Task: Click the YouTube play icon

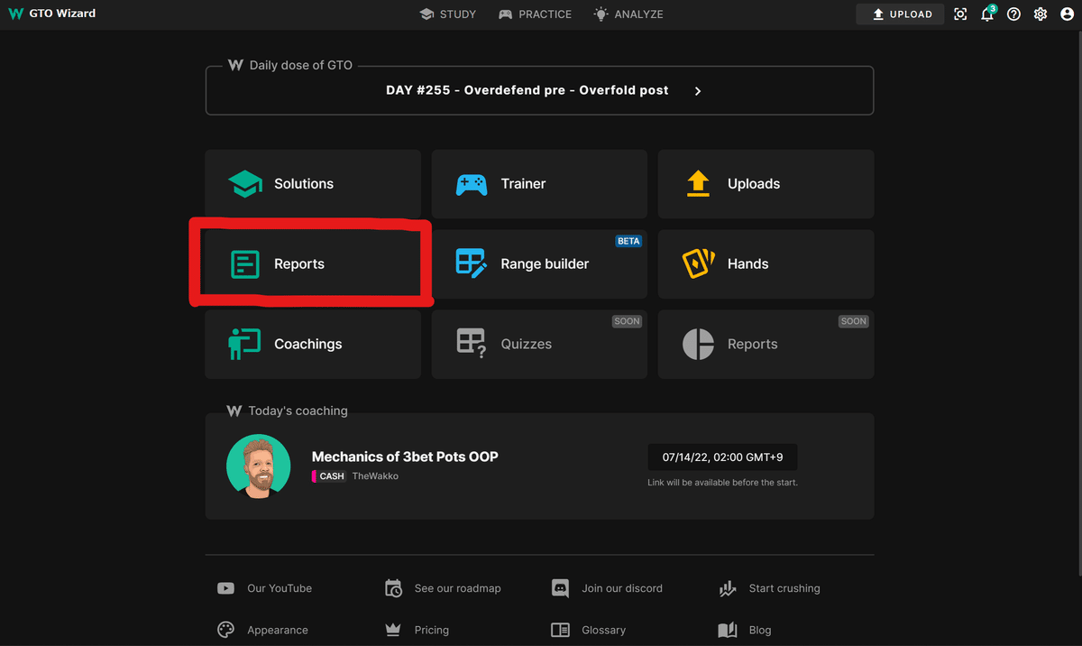Action: [x=225, y=588]
